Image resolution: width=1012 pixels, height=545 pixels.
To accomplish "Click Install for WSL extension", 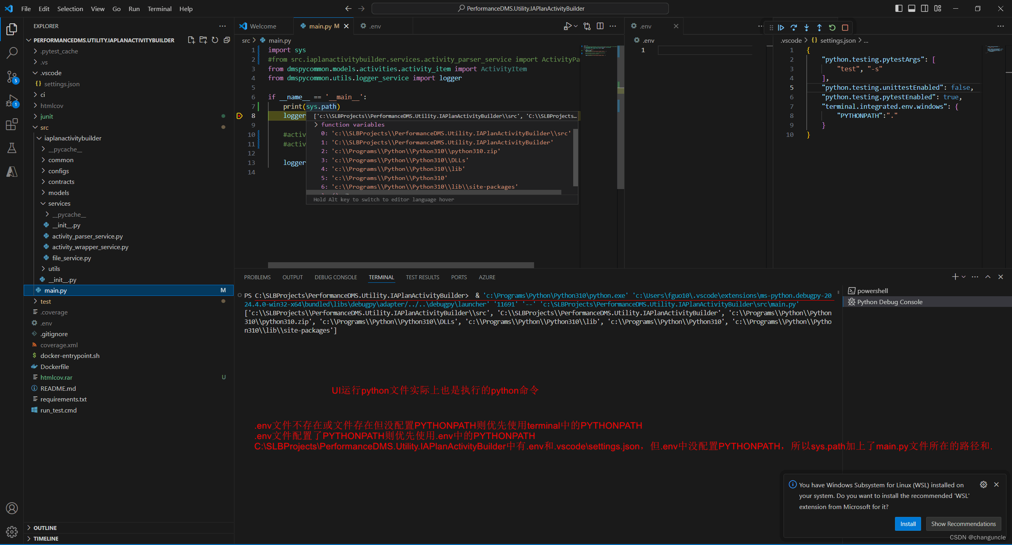I will [x=908, y=524].
